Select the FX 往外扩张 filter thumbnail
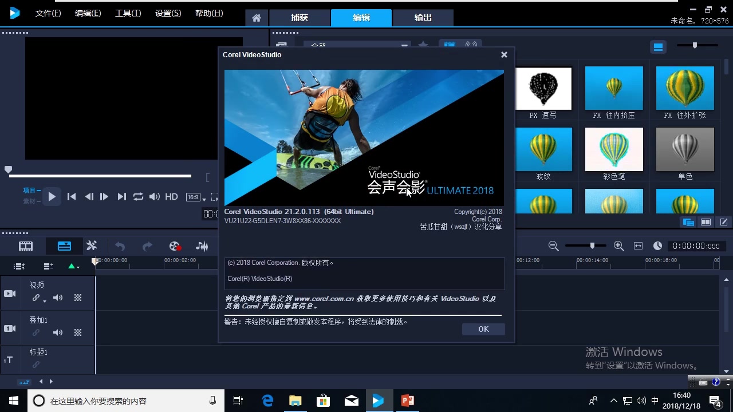733x412 pixels. (685, 89)
